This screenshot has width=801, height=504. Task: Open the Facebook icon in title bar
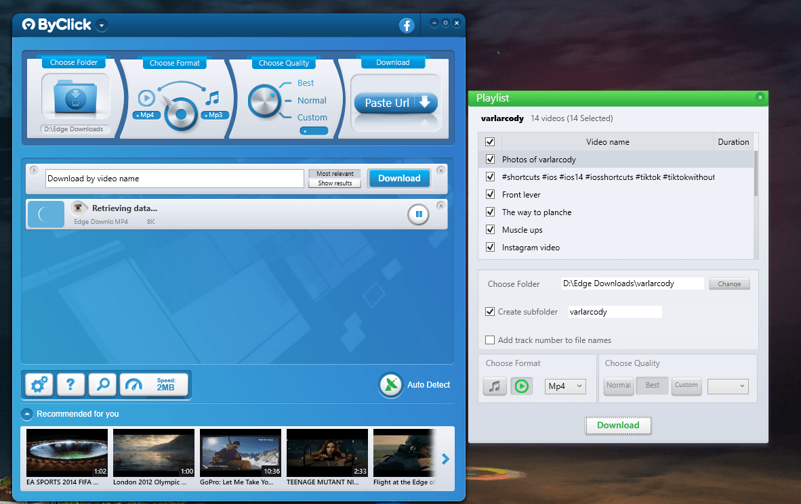407,26
